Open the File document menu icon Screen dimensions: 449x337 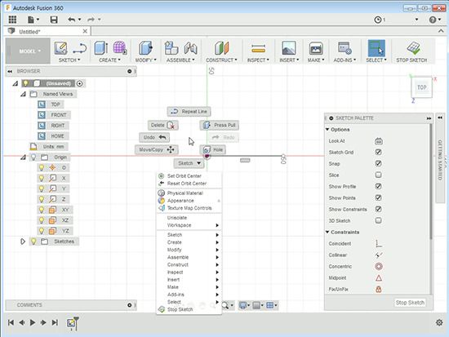point(31,20)
